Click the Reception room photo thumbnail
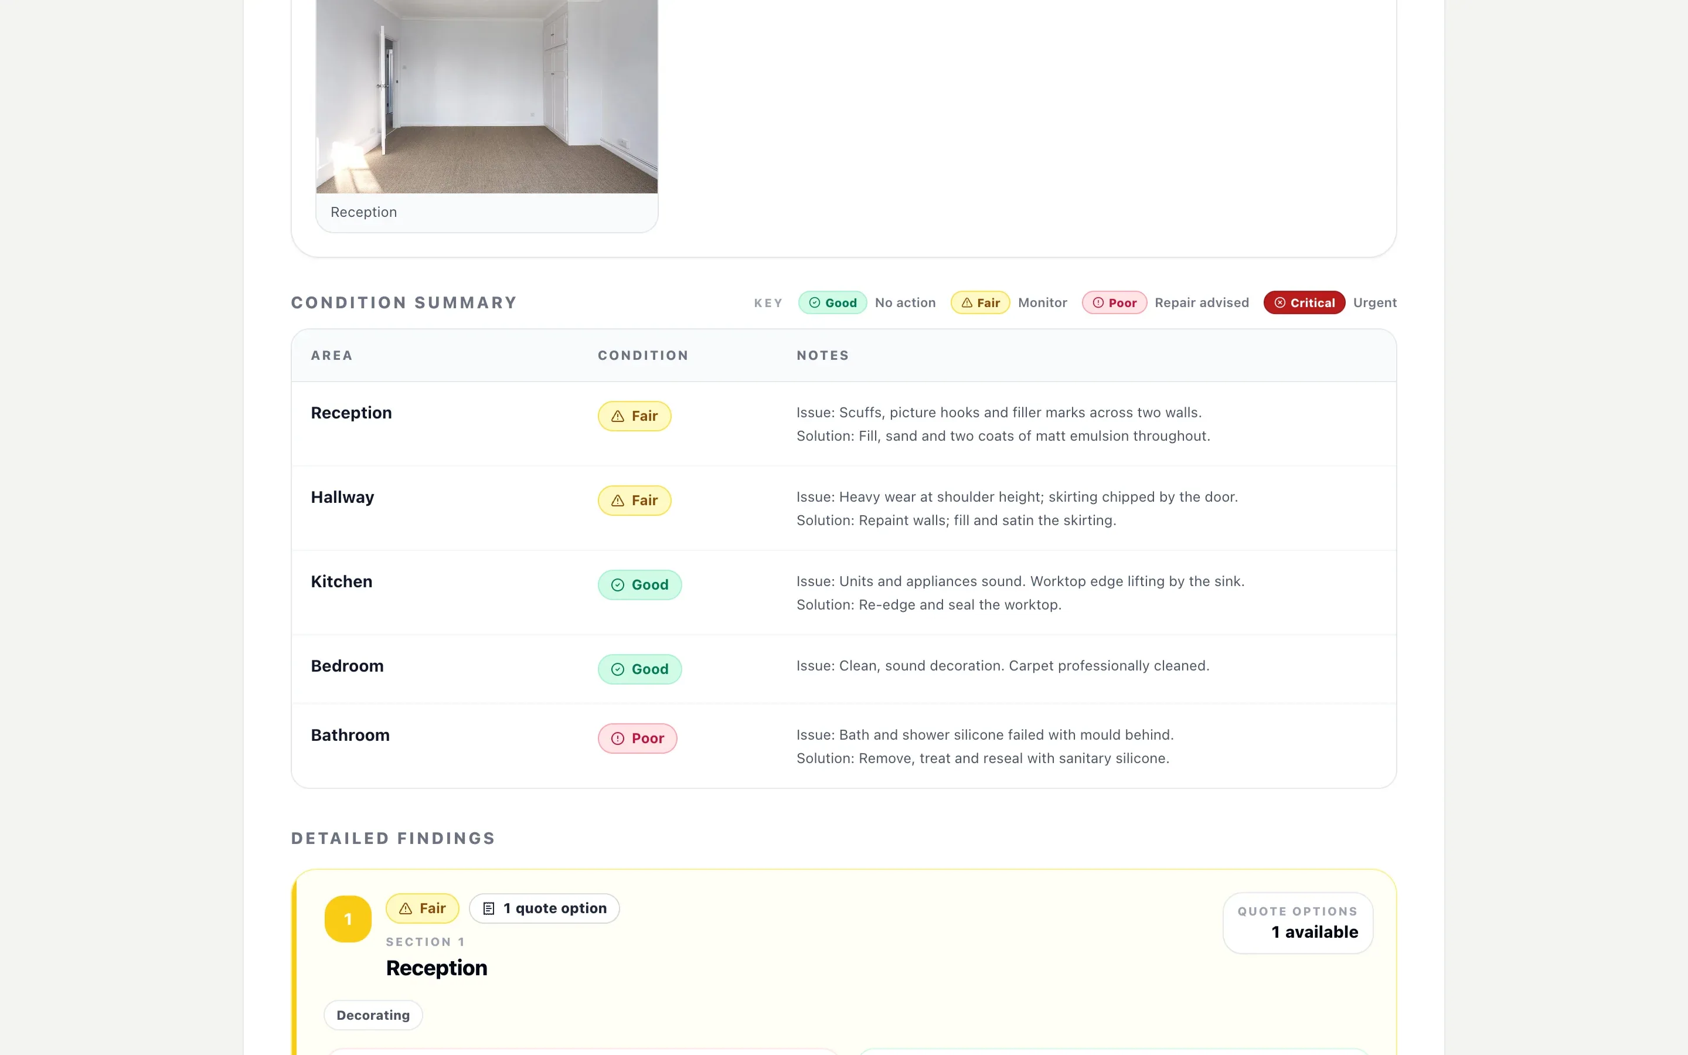The image size is (1688, 1055). click(x=486, y=96)
